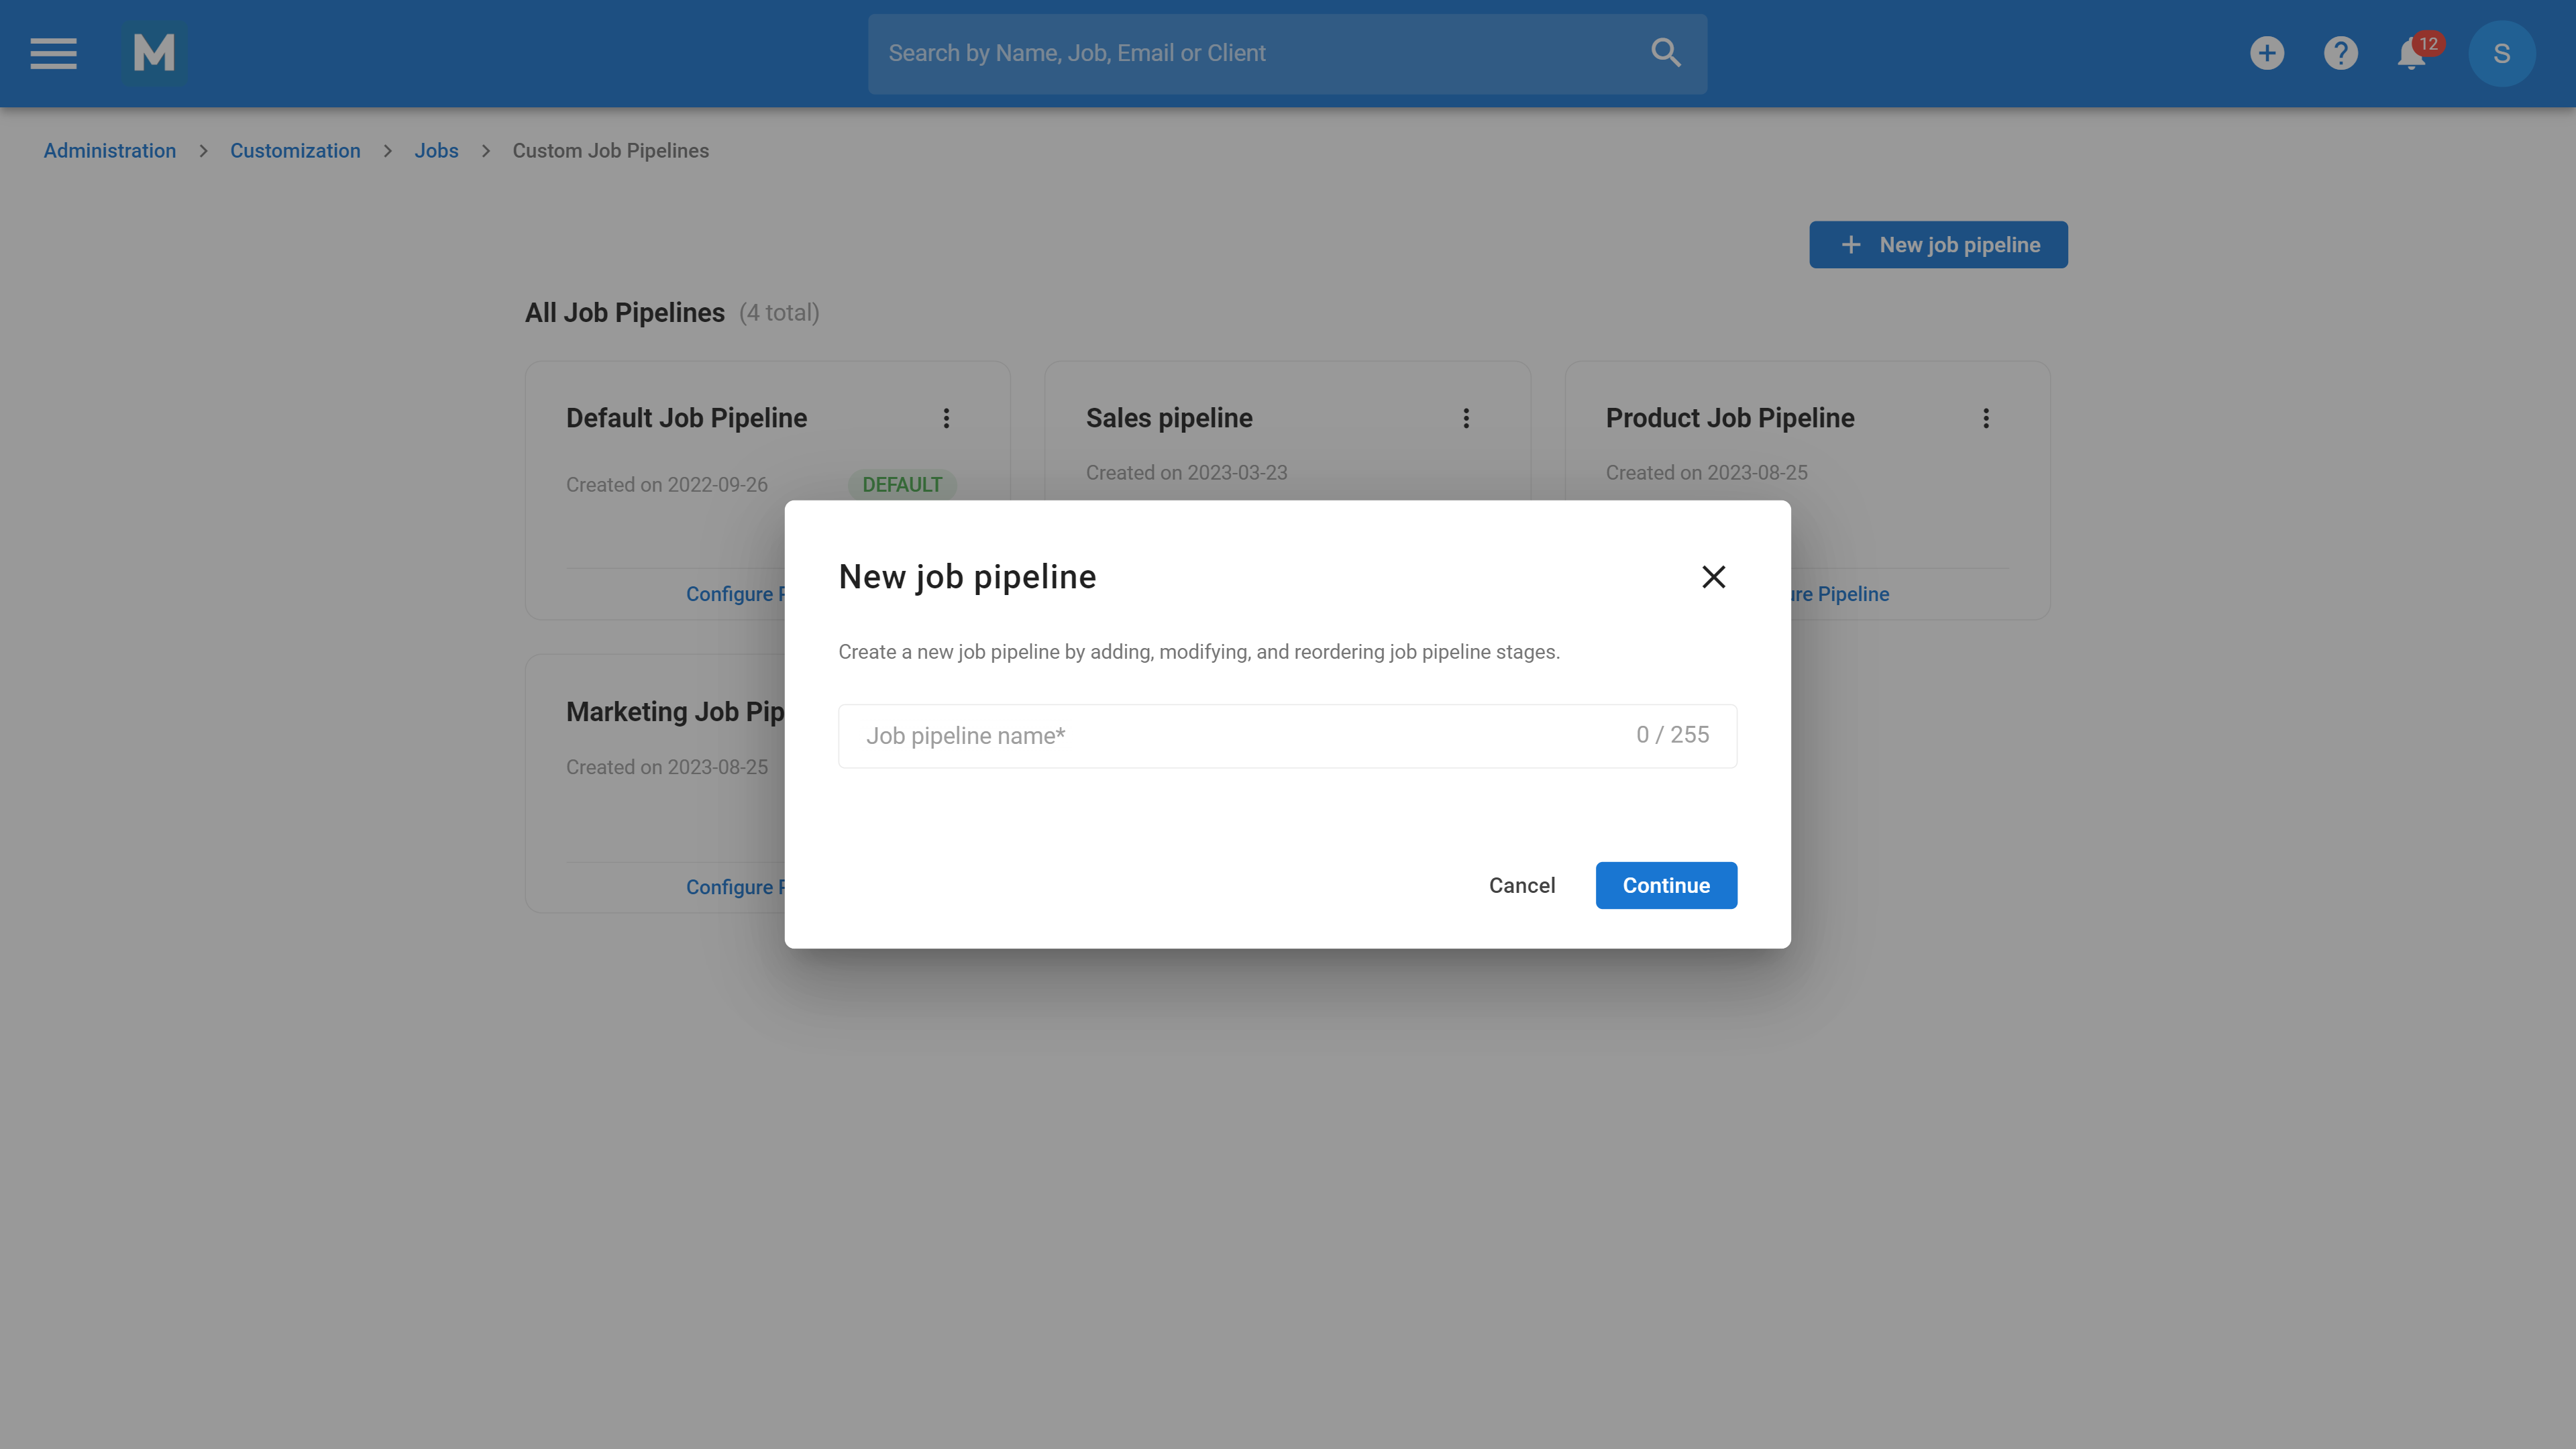Screen dimensions: 2576x1449
Task: Open the hamburger navigation menu
Action: [x=53, y=53]
